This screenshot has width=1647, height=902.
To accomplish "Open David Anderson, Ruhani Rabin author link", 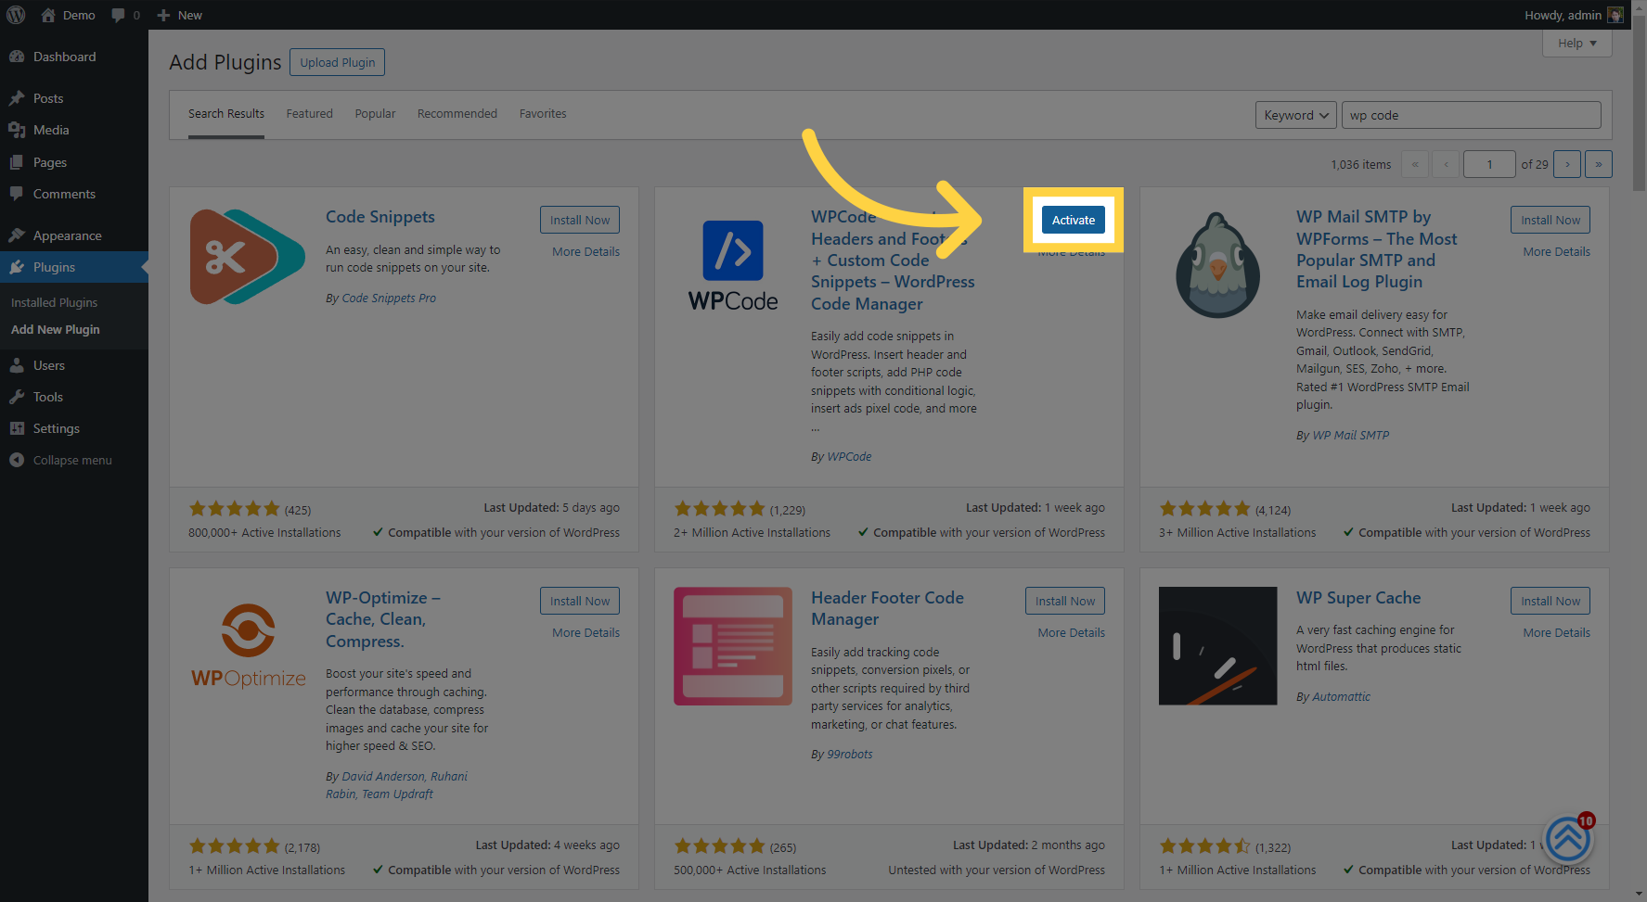I will [396, 785].
